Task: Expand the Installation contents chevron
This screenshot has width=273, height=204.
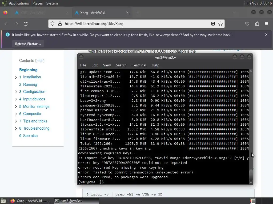Action: pyautogui.click(x=16, y=77)
